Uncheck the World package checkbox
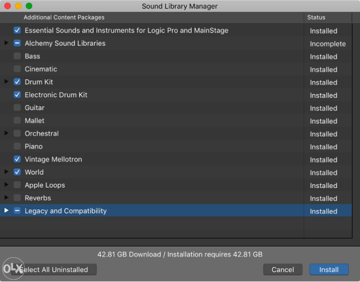The height and width of the screenshot is (282, 360). point(17,172)
